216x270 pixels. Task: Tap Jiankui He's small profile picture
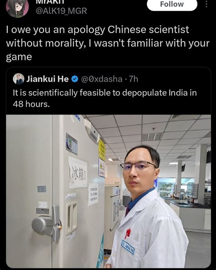[x=18, y=79]
